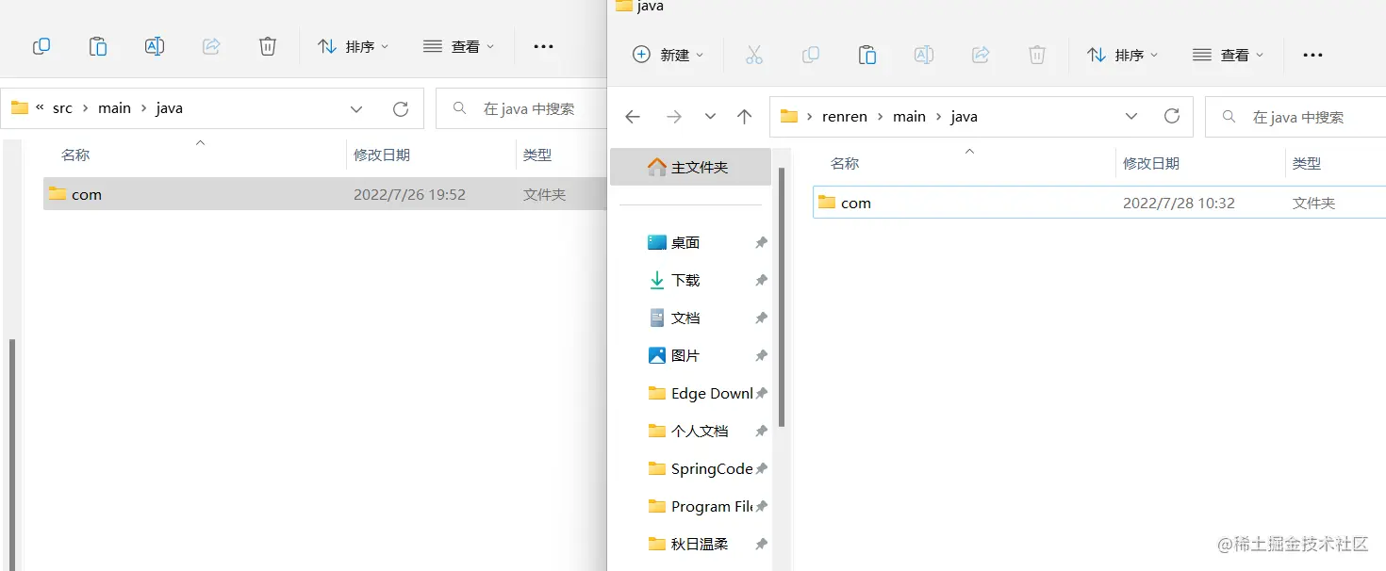1386x571 pixels.
Task: Open the SpringCode folder in quick access
Action: [701, 468]
